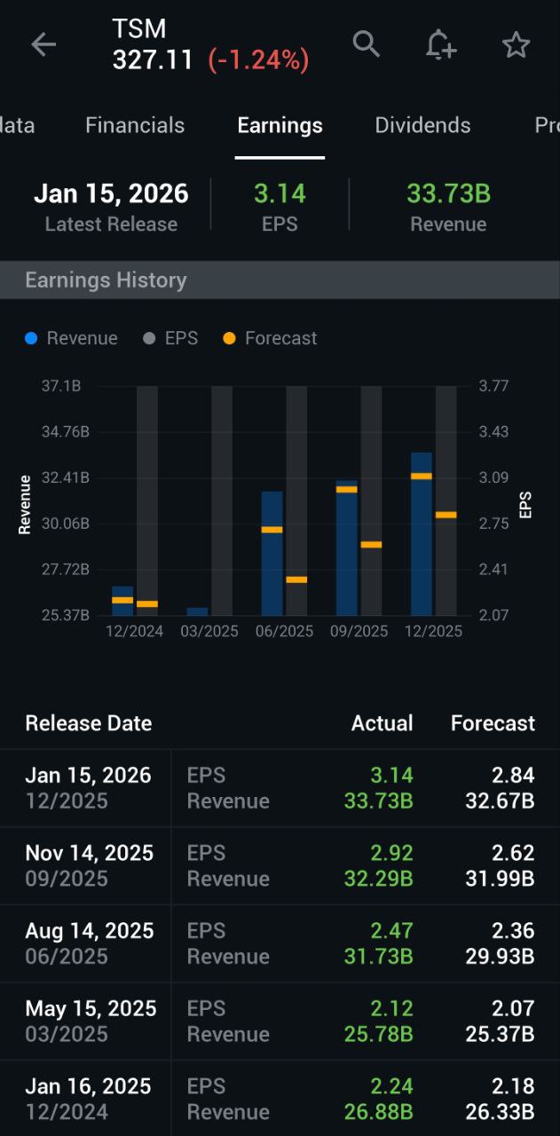Select the May 15, 2025 earnings row

(x=280, y=1021)
